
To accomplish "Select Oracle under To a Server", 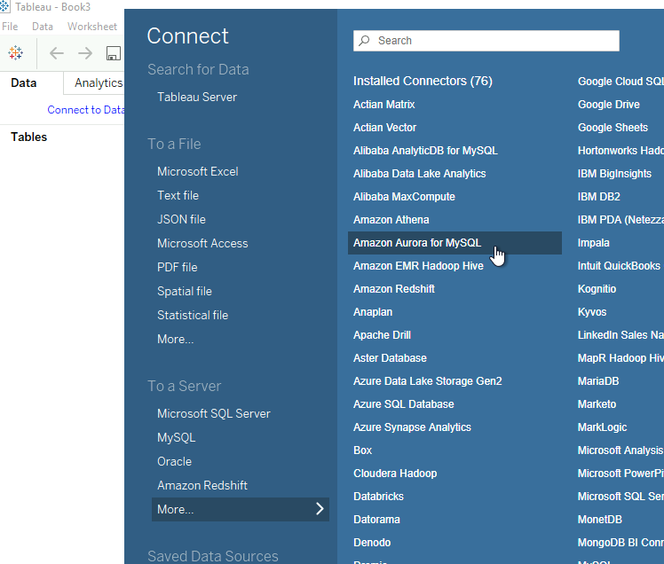I will click(175, 462).
